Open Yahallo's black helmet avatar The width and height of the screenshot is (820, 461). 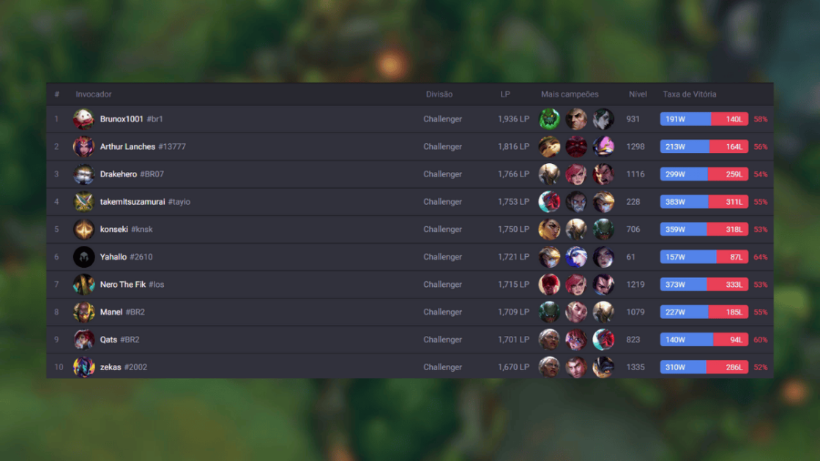[x=83, y=257]
